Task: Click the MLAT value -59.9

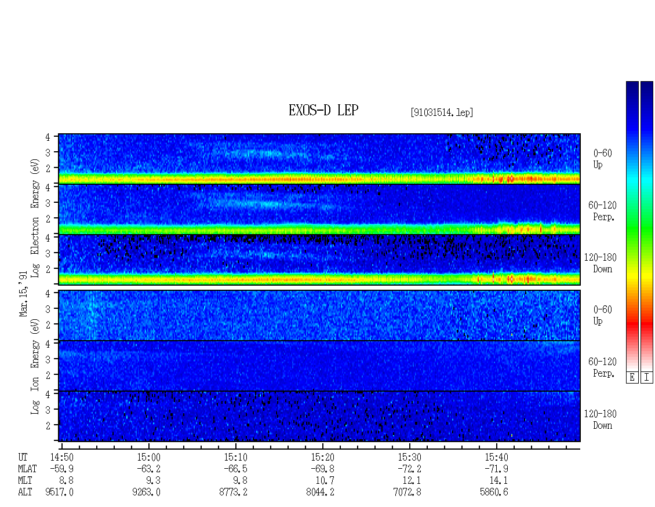Action: click(x=62, y=469)
